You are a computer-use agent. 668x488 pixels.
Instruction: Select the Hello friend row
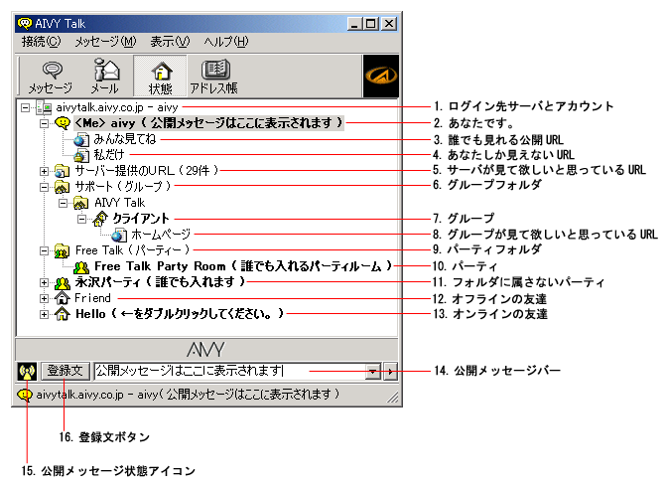pos(180,314)
